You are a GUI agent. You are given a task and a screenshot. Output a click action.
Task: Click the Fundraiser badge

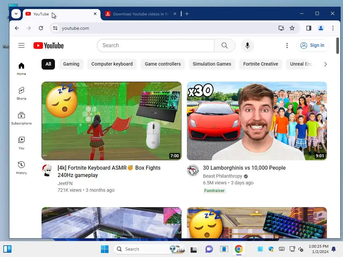coord(214,190)
